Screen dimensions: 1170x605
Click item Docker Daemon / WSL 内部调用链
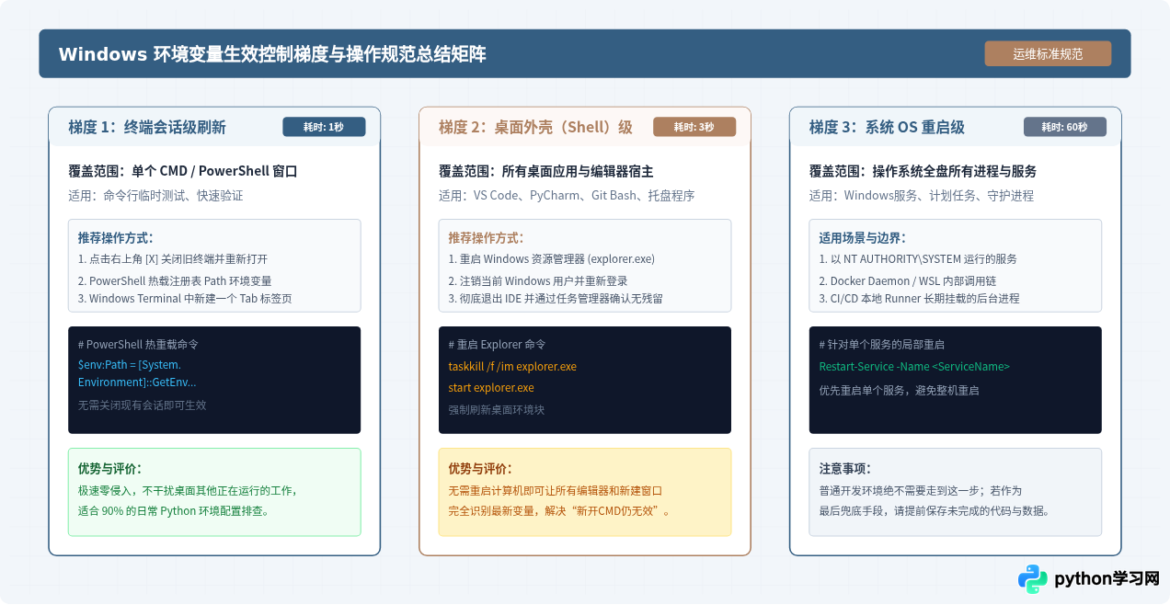[x=908, y=280]
